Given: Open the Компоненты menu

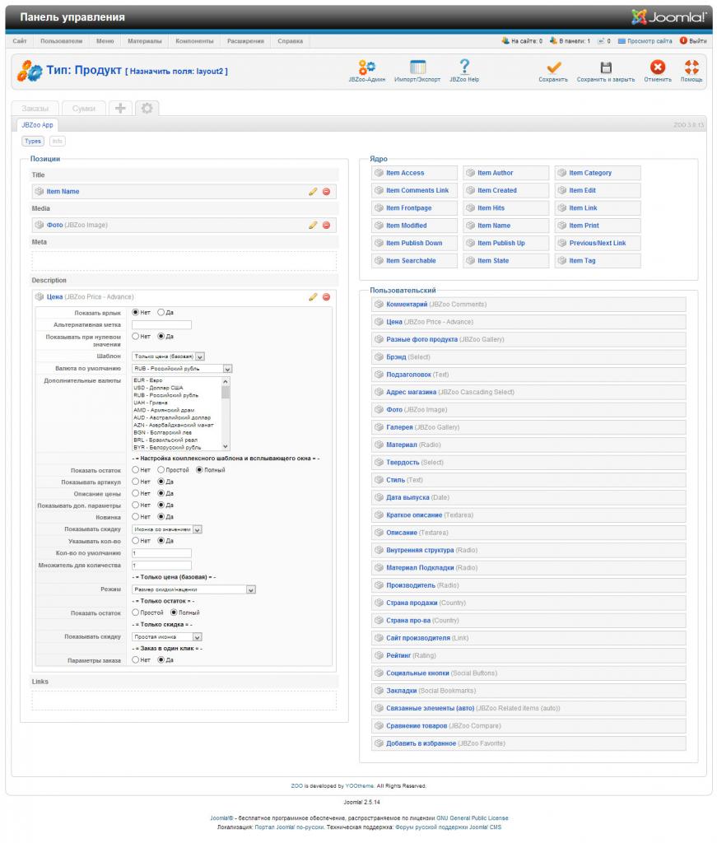Looking at the screenshot, I should pos(194,41).
